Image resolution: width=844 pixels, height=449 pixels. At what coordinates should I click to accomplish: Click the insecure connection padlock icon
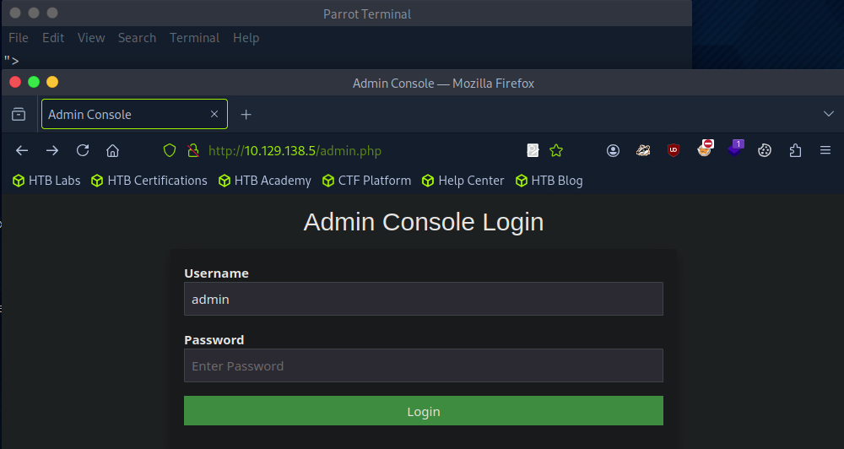[x=192, y=150]
